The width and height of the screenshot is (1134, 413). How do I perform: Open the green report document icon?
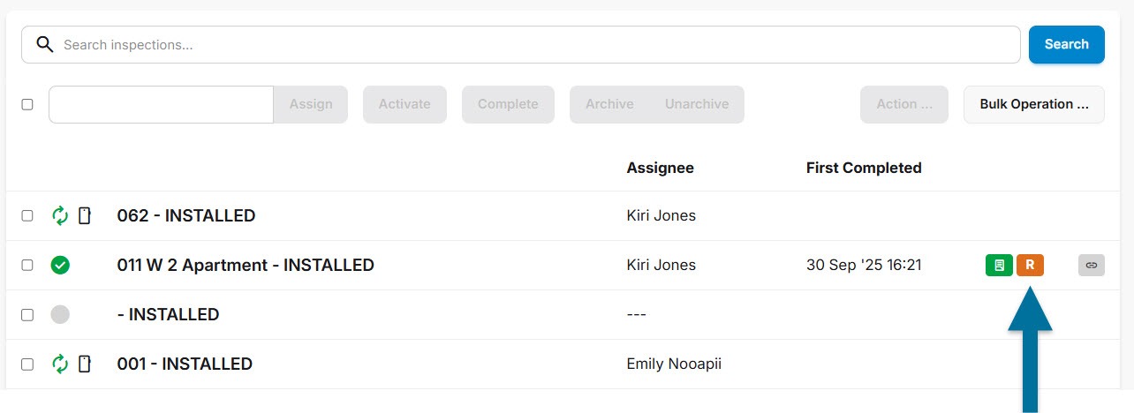[999, 265]
